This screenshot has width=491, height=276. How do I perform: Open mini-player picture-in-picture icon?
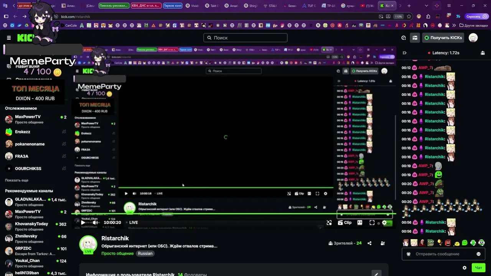(329, 222)
